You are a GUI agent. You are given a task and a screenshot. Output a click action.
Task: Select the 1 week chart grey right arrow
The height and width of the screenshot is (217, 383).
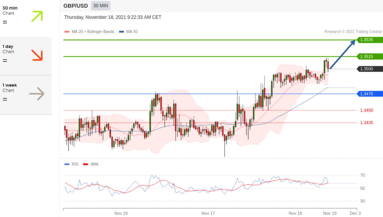(37, 94)
